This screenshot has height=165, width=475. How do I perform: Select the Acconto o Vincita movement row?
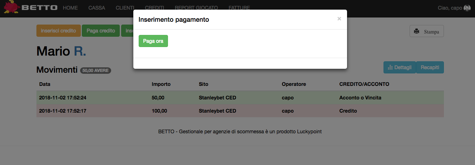click(240, 98)
